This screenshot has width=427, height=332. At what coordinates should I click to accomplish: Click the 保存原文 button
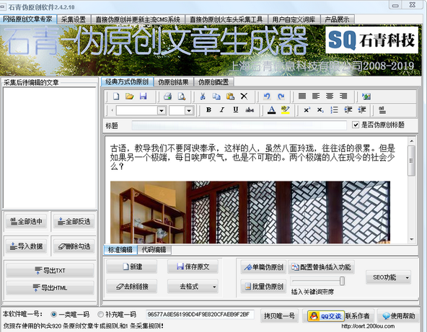click(x=193, y=266)
